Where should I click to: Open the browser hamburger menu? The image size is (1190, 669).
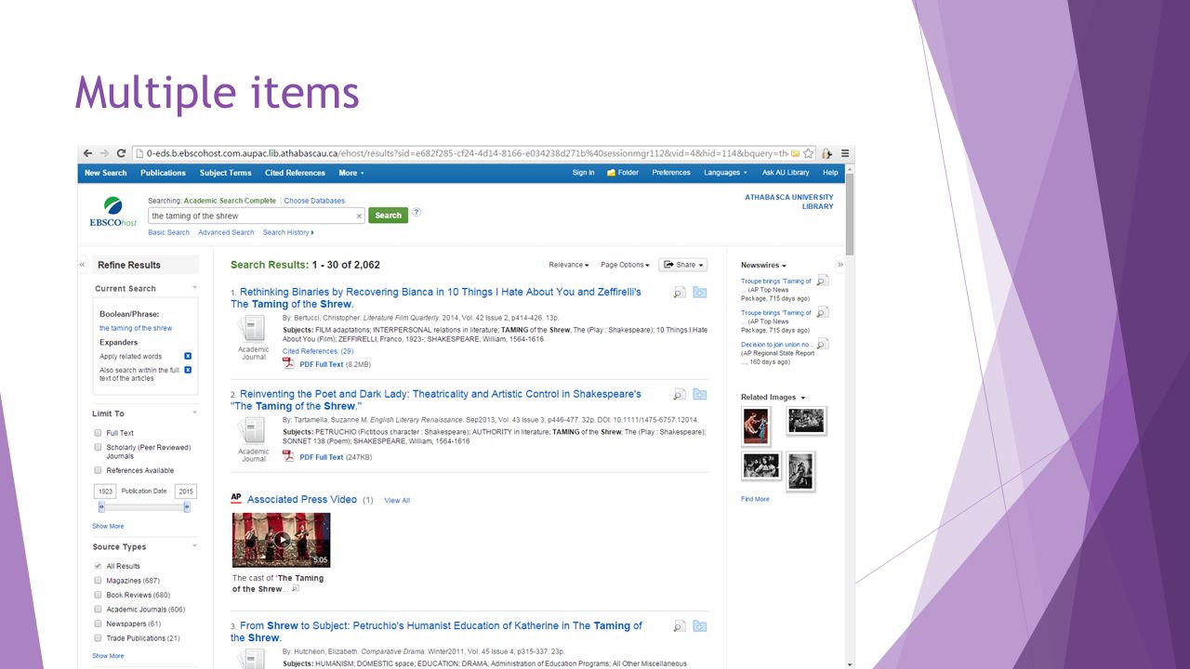click(844, 153)
